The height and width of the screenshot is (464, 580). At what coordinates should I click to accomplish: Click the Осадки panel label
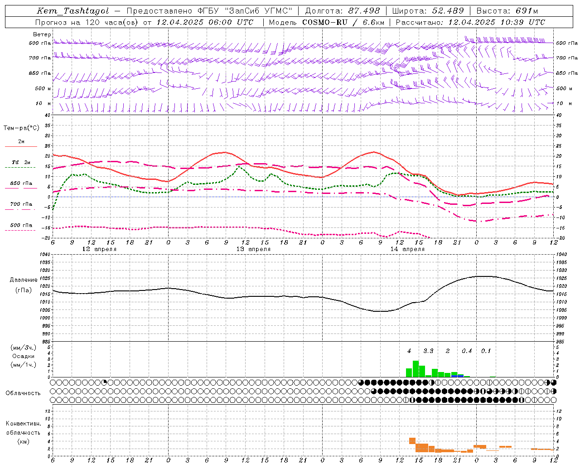click(24, 356)
